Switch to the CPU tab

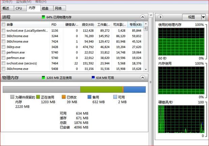tap(20, 8)
